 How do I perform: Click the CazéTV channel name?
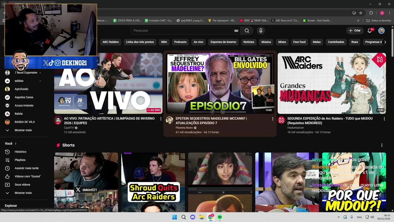click(x=69, y=128)
